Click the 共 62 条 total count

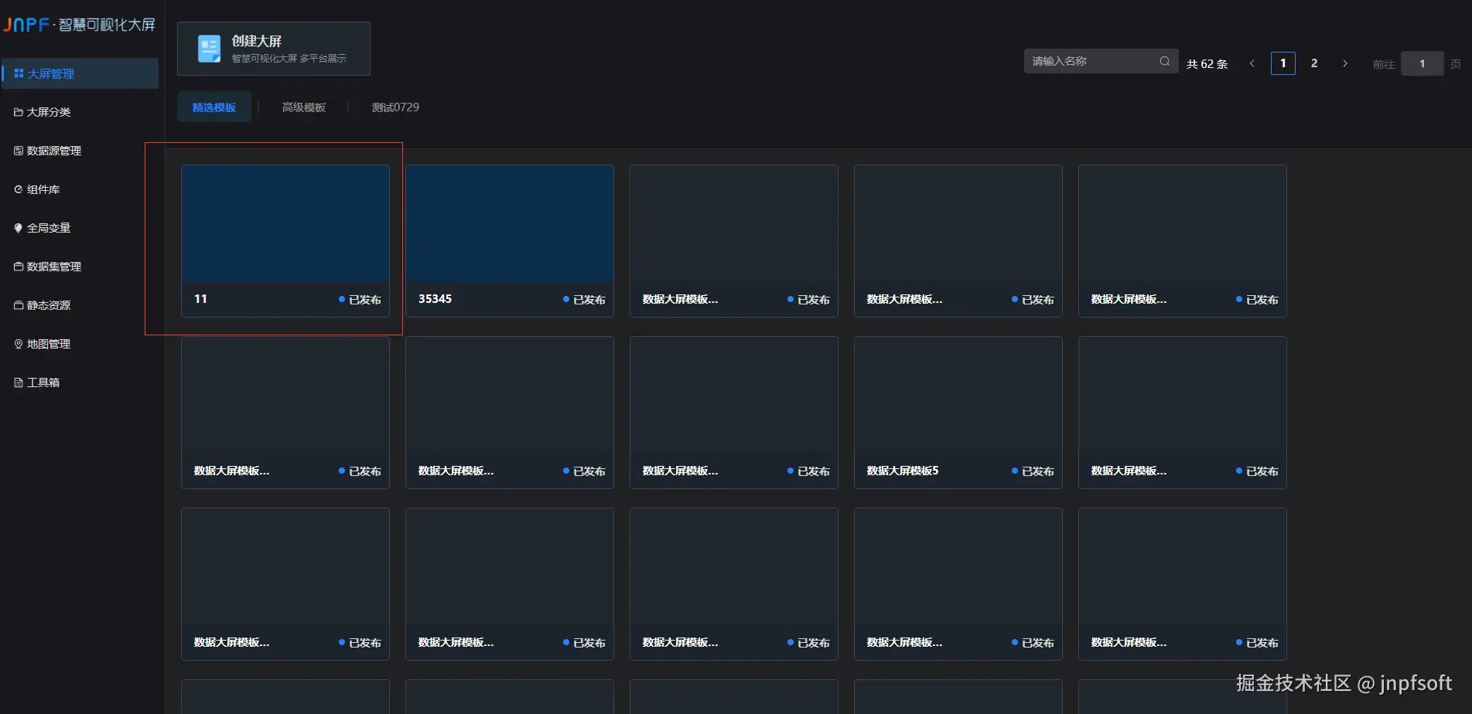tap(1207, 64)
